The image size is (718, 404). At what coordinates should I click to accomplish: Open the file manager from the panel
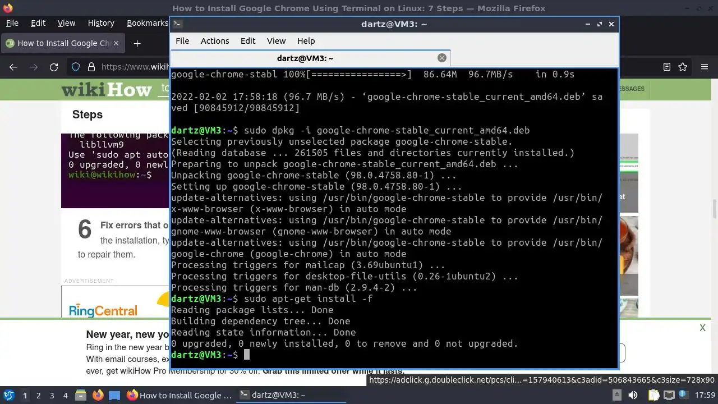(x=81, y=395)
